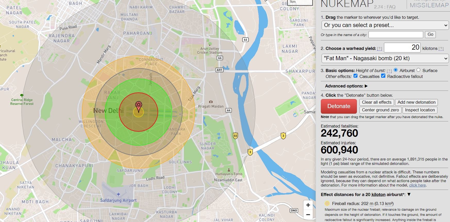The width and height of the screenshot is (450, 222).
Task: Click the Sunder Nagar map label
Action: [x=208, y=146]
